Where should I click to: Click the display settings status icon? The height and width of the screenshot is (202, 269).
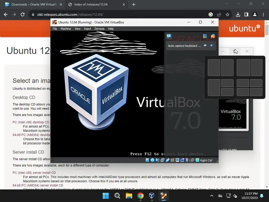(177, 160)
